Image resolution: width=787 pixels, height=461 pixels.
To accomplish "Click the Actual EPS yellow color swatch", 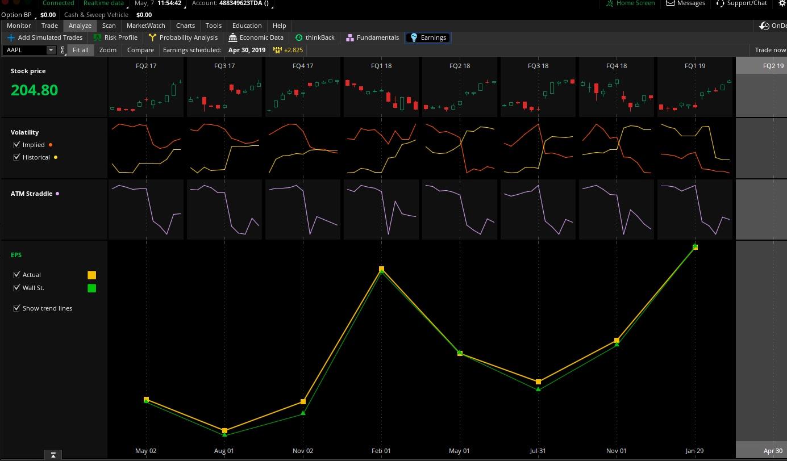I will click(x=91, y=275).
